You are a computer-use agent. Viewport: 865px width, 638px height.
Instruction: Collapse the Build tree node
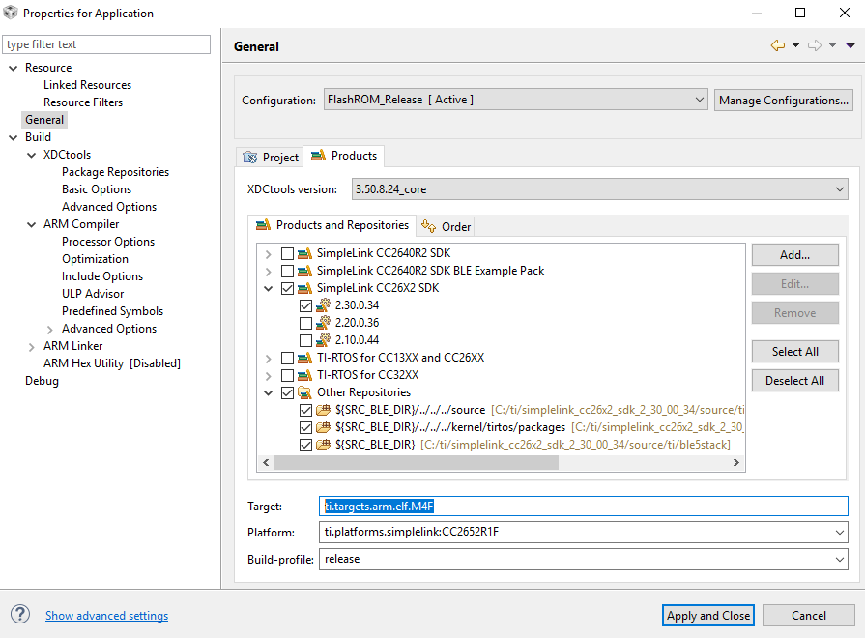point(14,137)
